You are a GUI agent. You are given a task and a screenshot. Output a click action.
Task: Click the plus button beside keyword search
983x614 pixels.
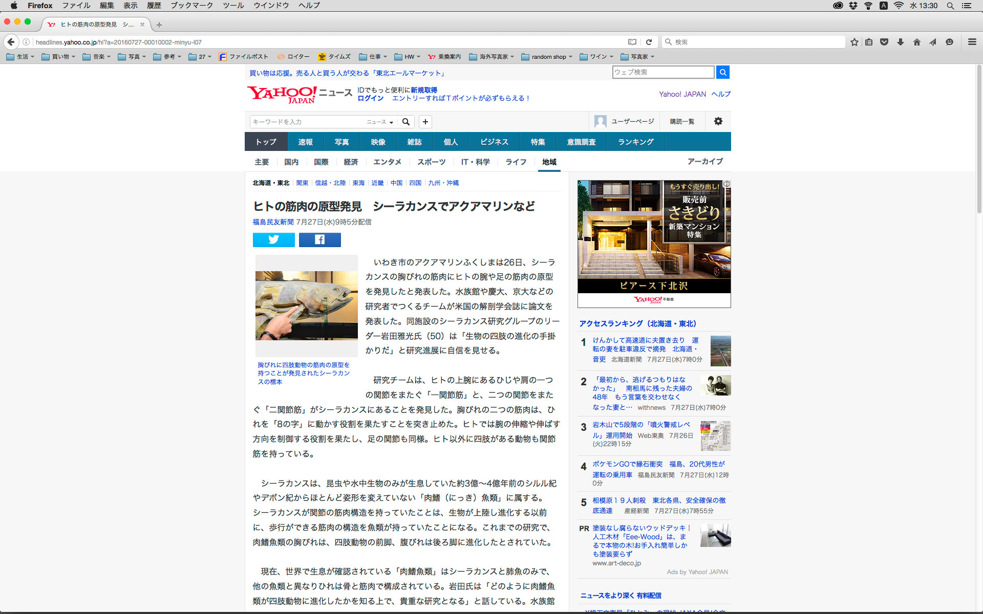(x=425, y=122)
